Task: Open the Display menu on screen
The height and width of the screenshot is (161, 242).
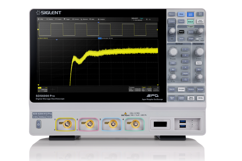Action: click(50, 19)
